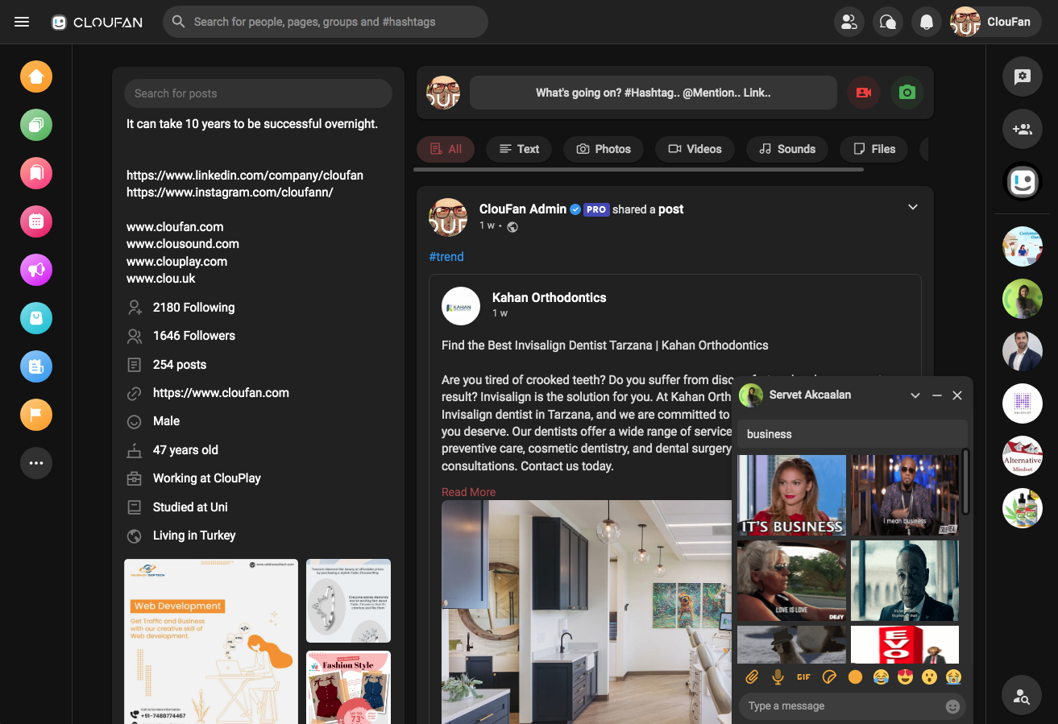Open the blue blog icon in left sidebar
The width and height of the screenshot is (1058, 724).
[36, 366]
